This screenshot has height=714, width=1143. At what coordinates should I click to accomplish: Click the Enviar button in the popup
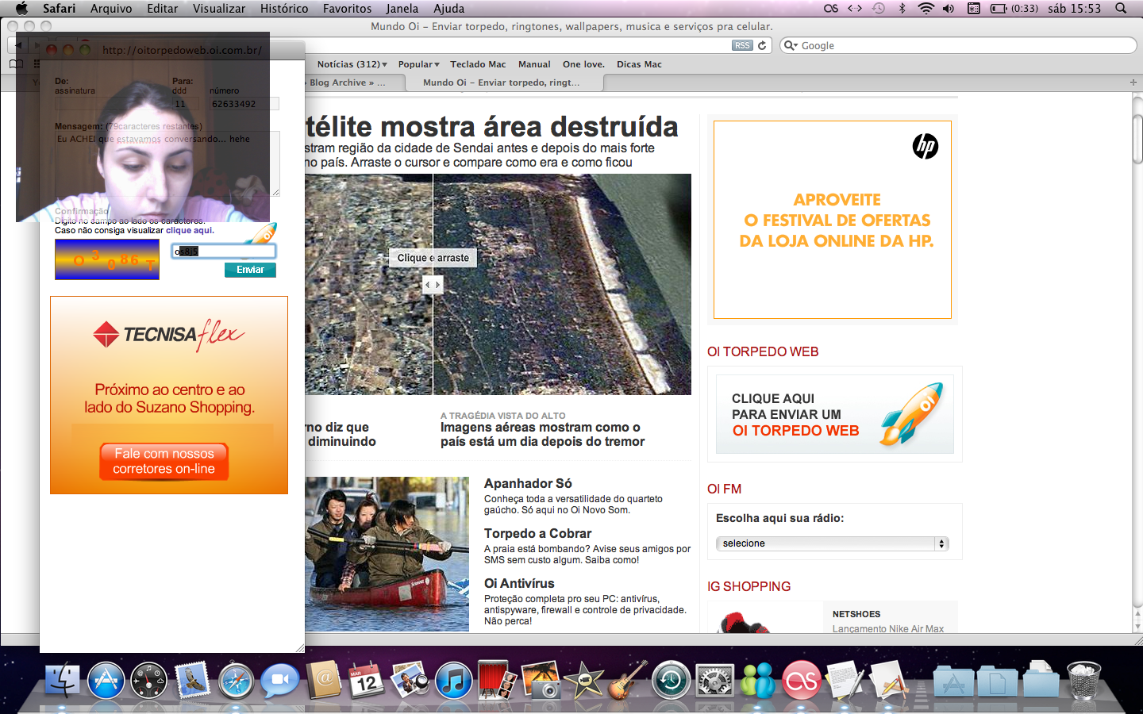[x=250, y=270]
